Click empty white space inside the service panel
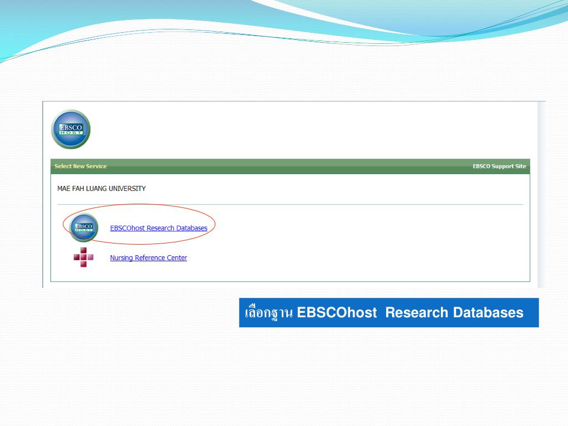This screenshot has width=568, height=426. click(361, 244)
